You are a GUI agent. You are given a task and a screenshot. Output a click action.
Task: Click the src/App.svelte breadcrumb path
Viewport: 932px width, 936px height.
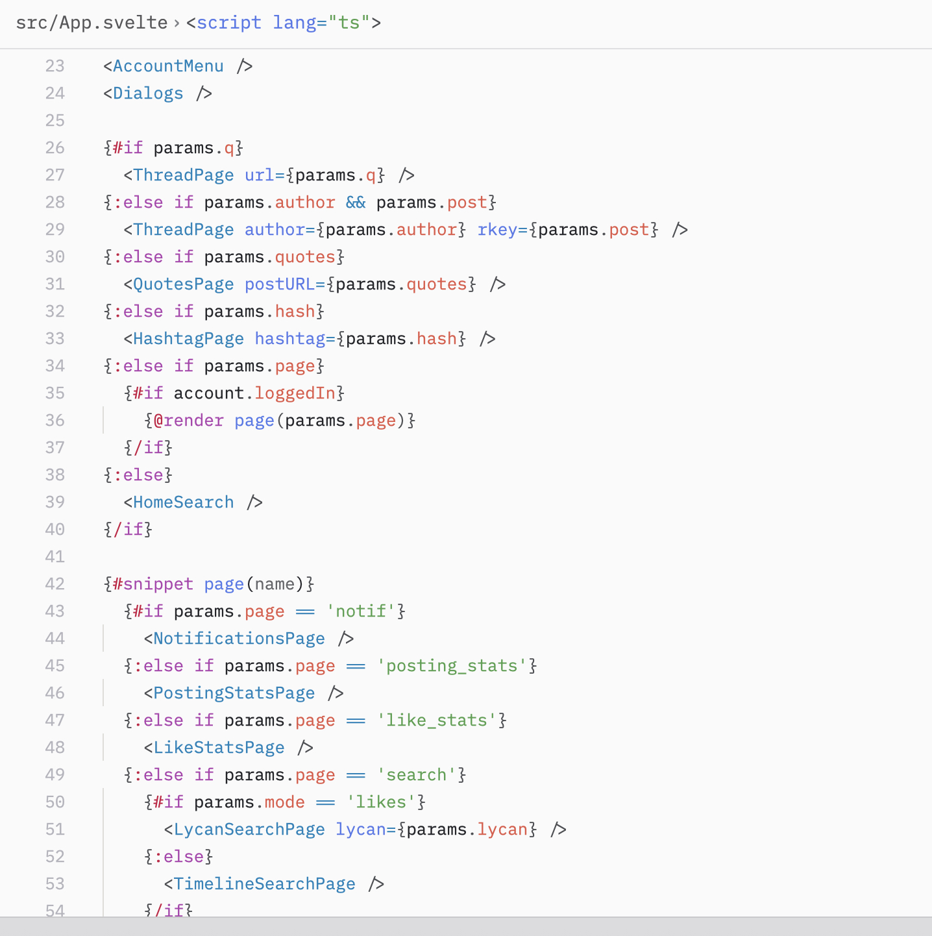pos(92,23)
